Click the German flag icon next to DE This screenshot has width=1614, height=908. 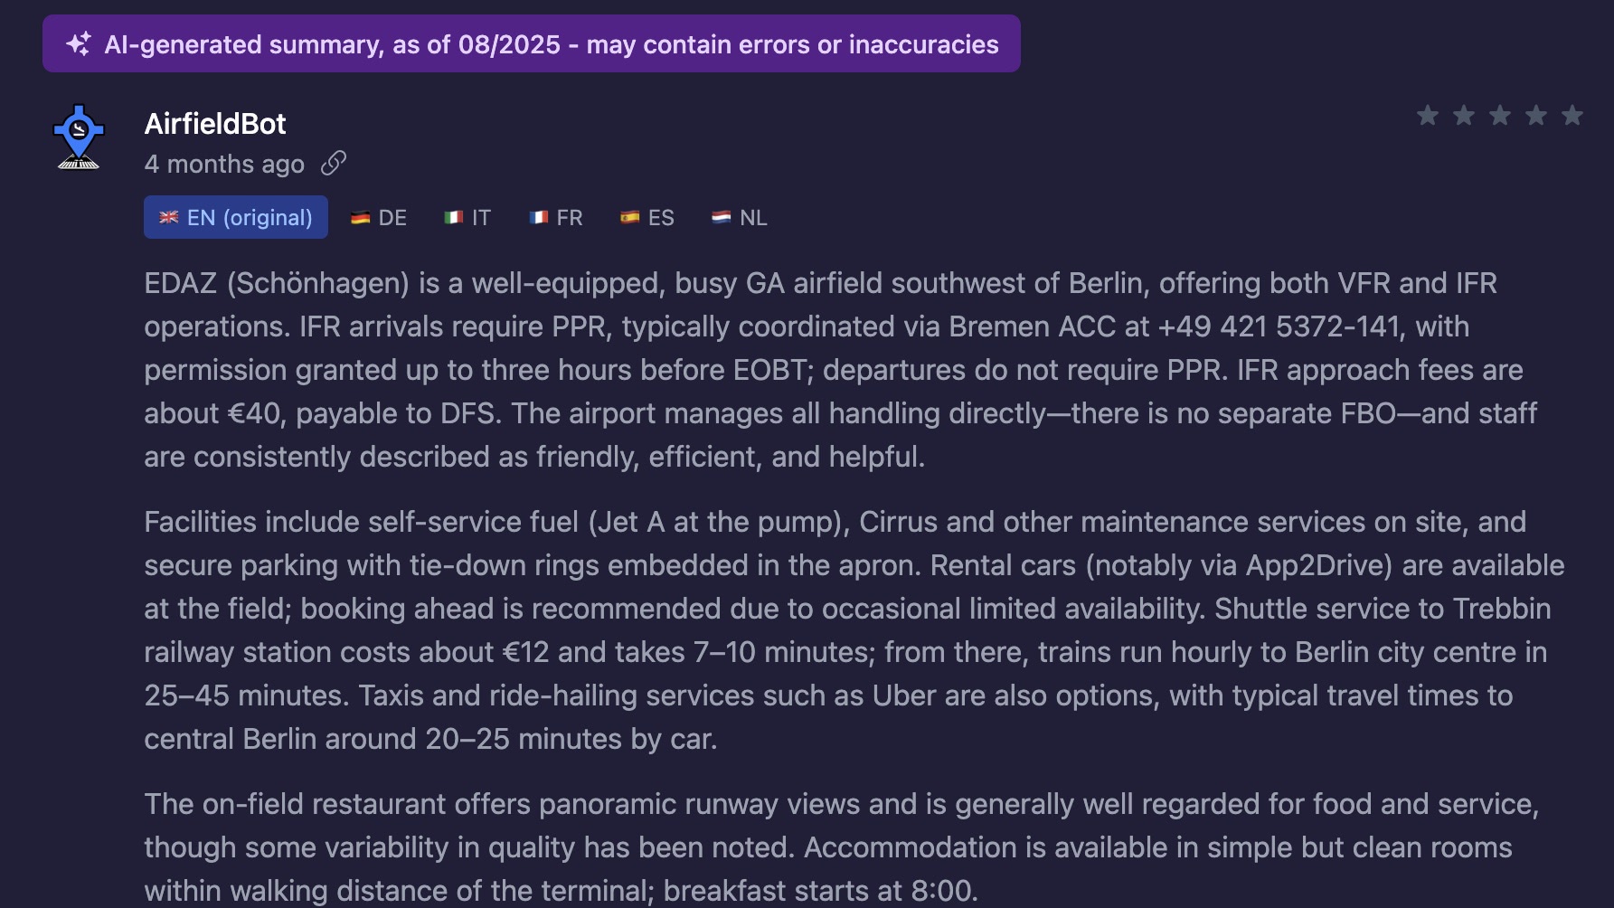pos(360,217)
